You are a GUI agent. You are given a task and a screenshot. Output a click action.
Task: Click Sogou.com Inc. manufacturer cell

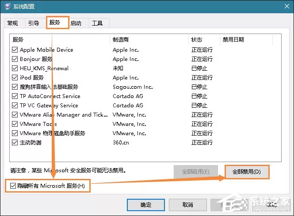pyautogui.click(x=133, y=87)
